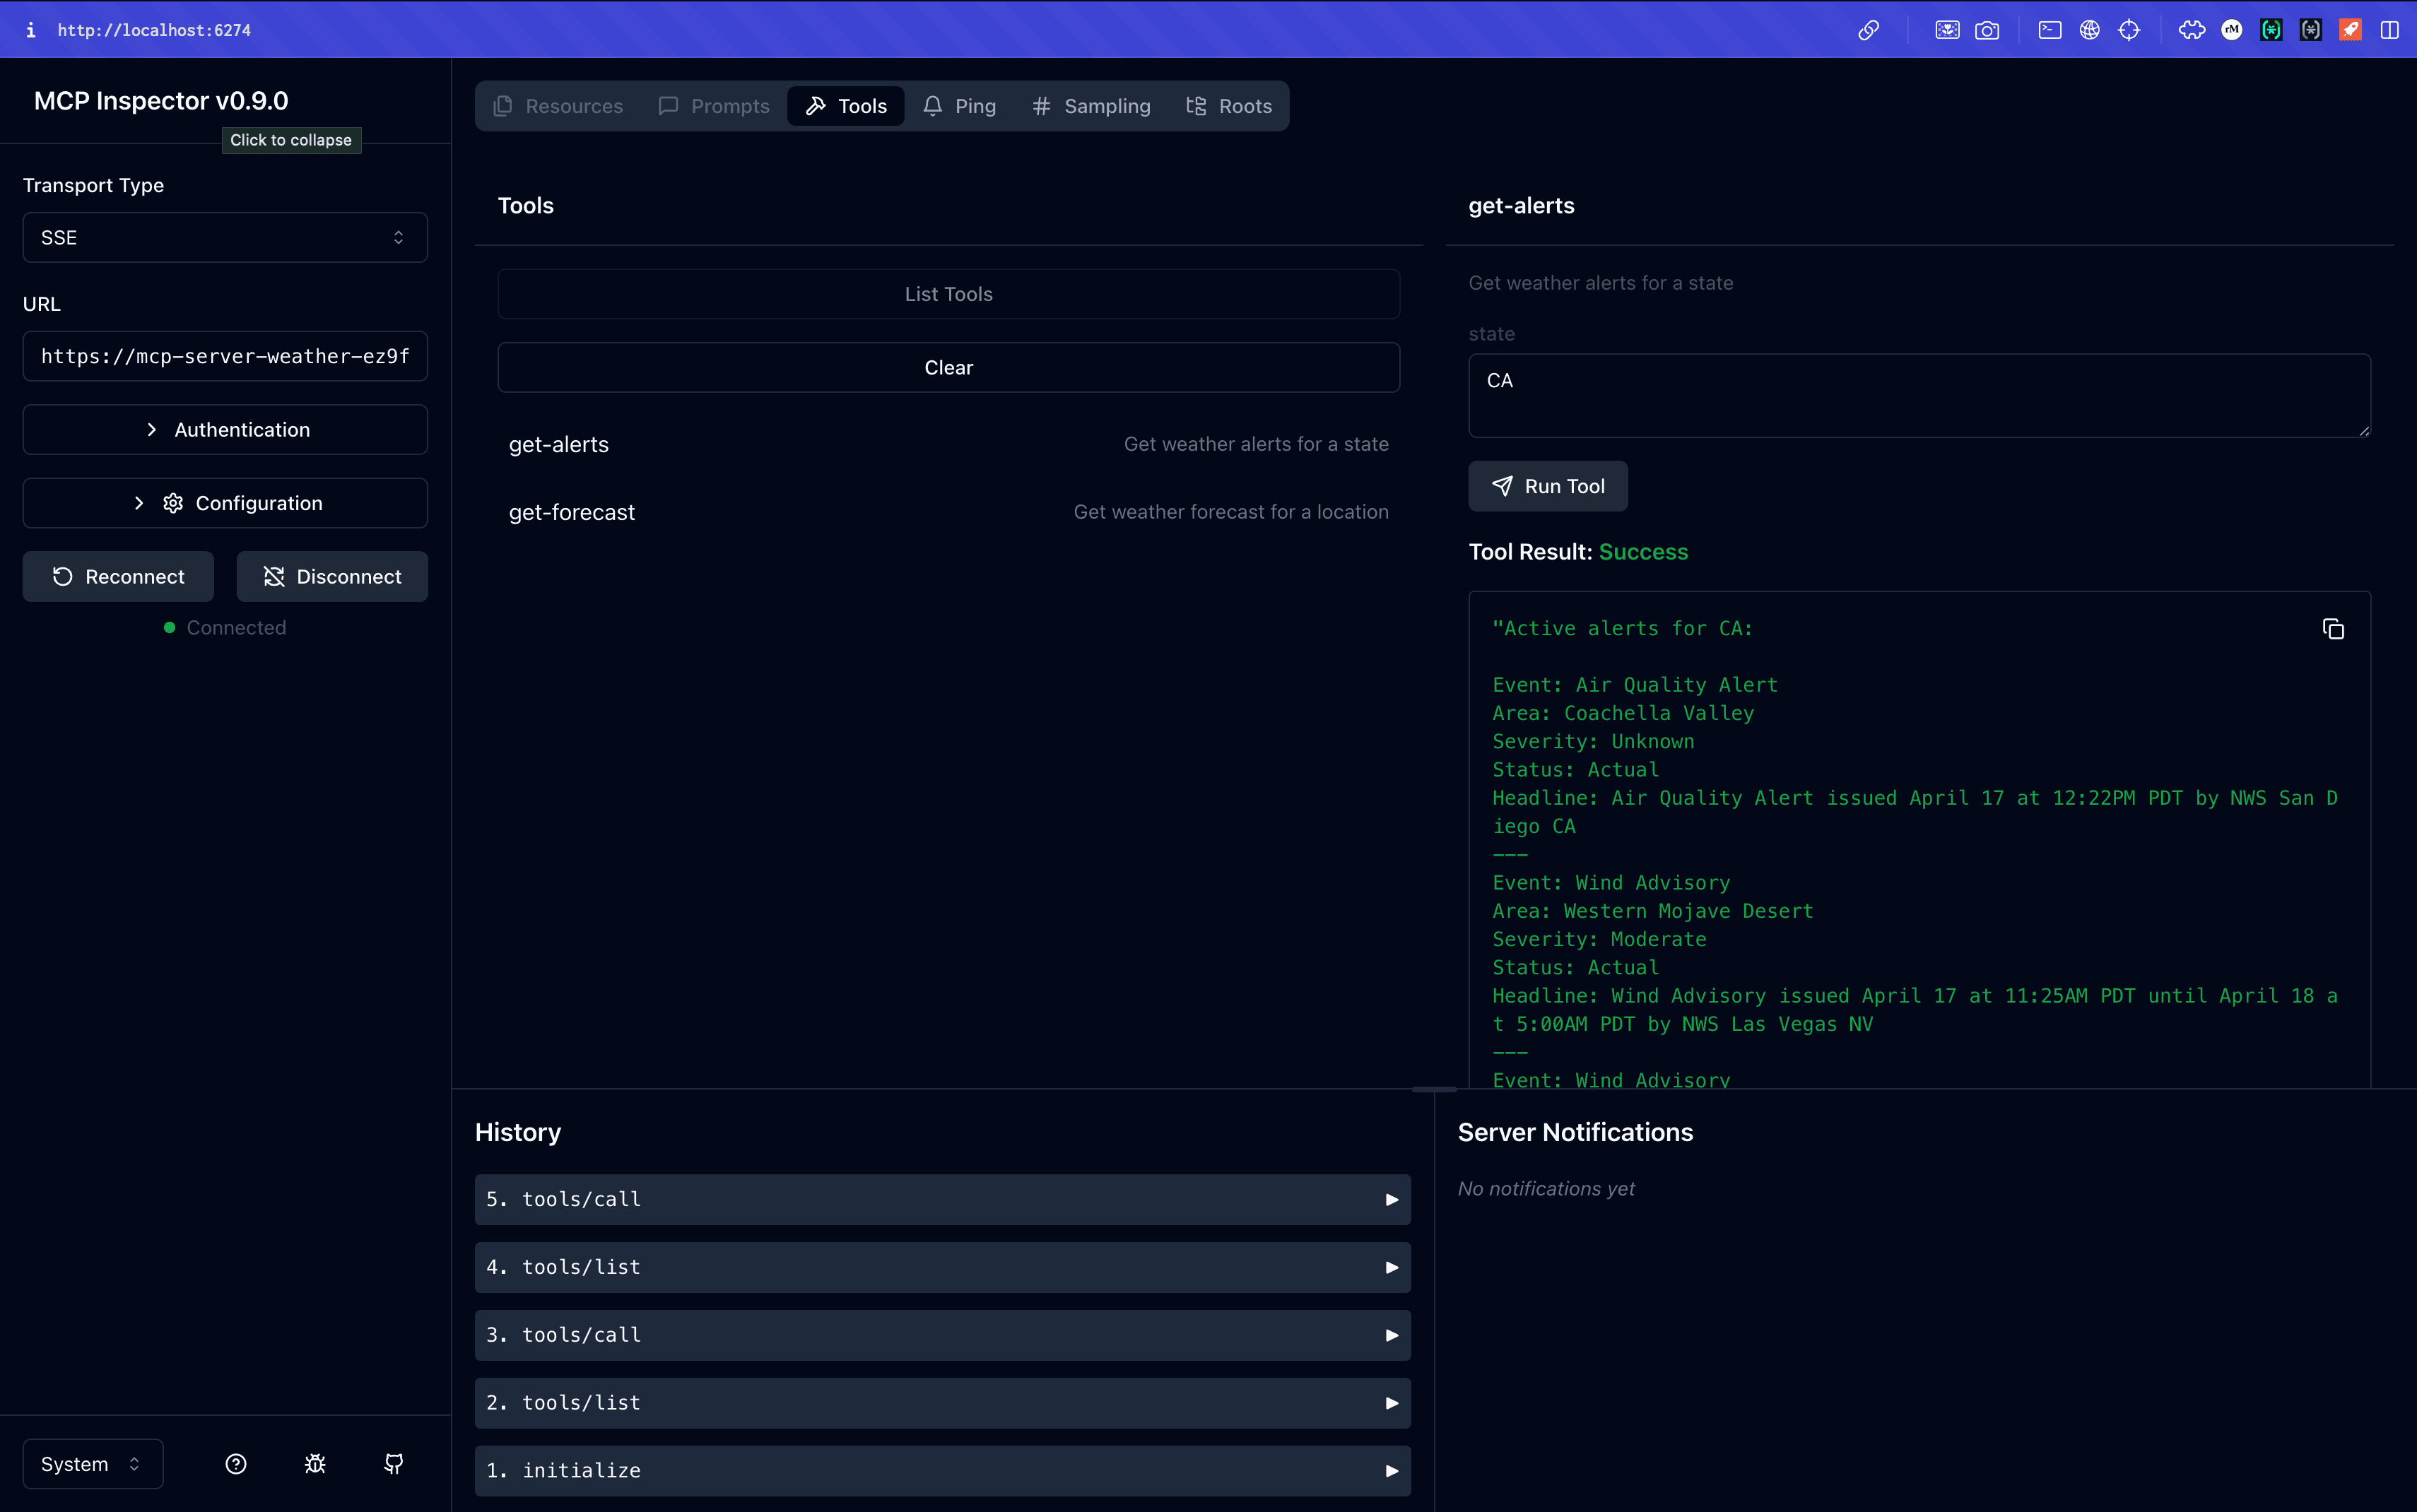
Task: Expand the latest tools/call history entry
Action: pos(941,1199)
